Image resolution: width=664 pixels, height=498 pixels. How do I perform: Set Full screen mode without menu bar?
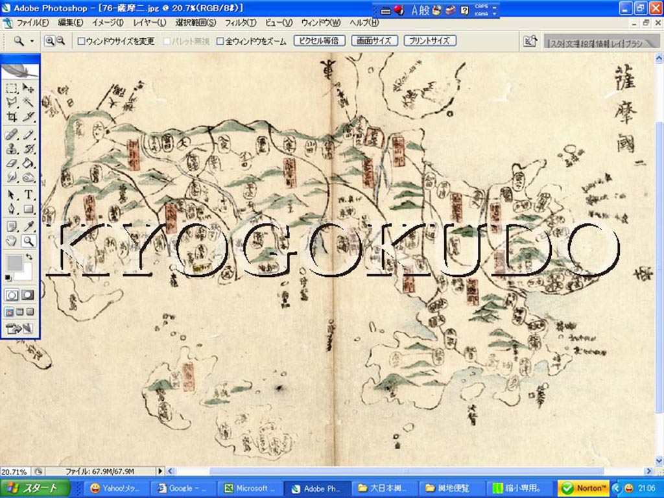[x=30, y=313]
